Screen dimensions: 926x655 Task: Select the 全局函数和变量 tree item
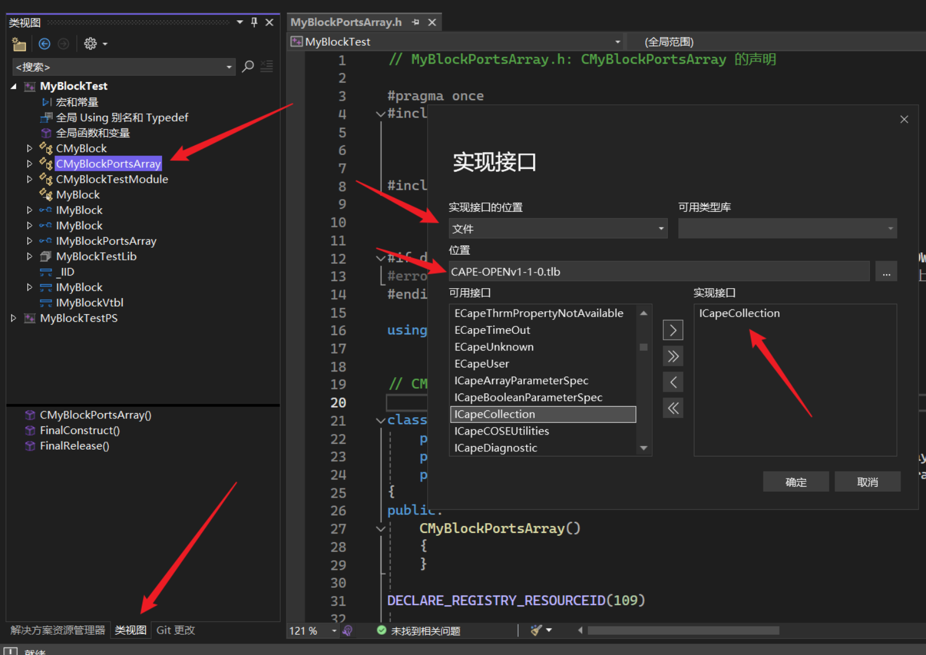(93, 133)
